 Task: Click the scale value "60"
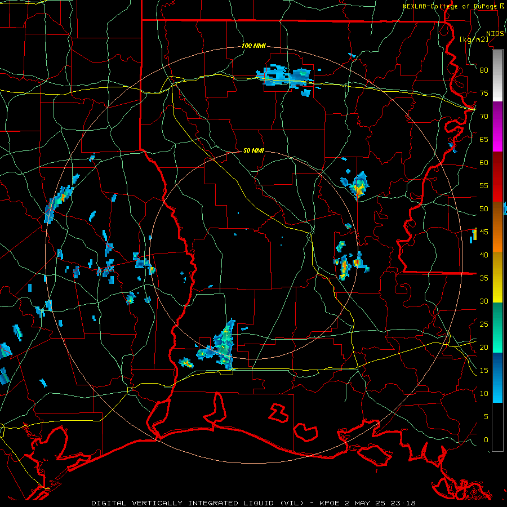point(484,163)
